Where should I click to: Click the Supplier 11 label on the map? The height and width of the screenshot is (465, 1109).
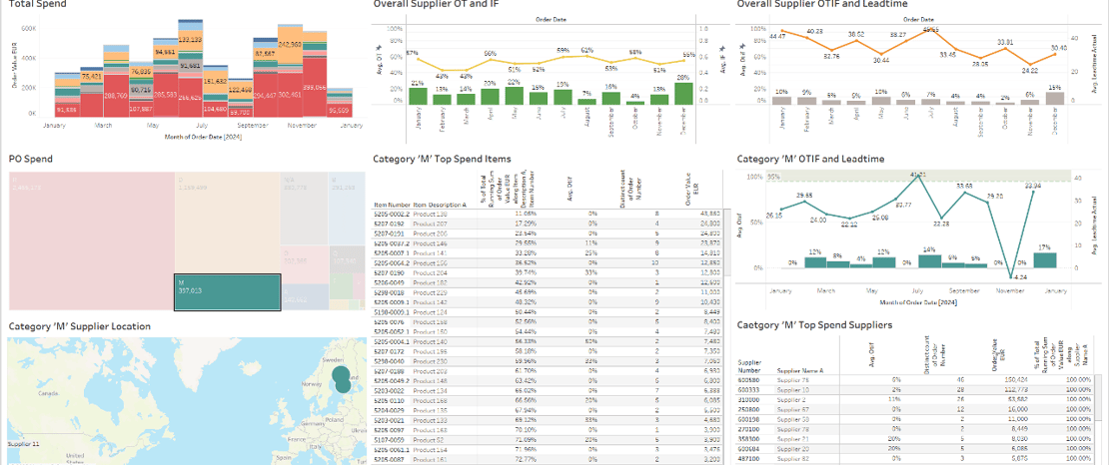pyautogui.click(x=23, y=443)
